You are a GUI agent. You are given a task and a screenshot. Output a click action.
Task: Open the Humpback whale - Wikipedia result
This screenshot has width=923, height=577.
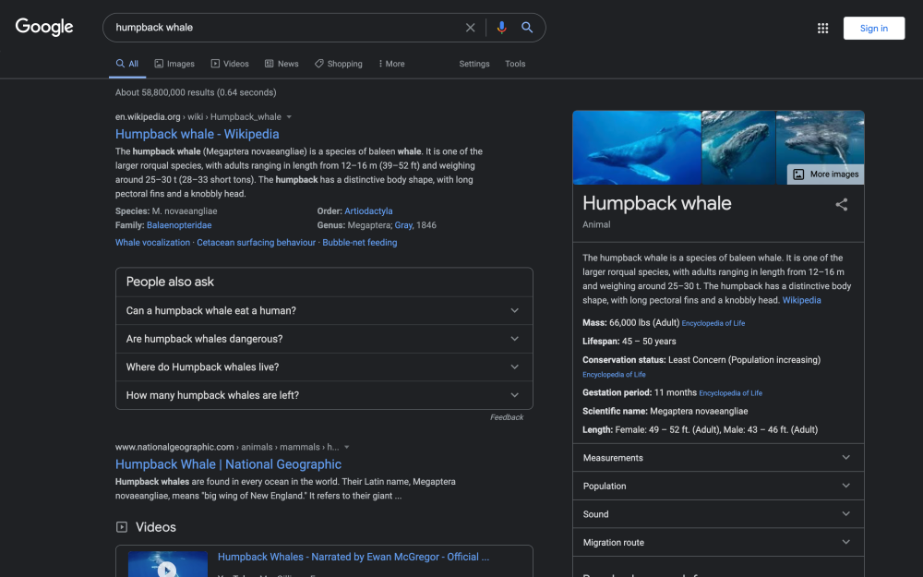click(198, 134)
